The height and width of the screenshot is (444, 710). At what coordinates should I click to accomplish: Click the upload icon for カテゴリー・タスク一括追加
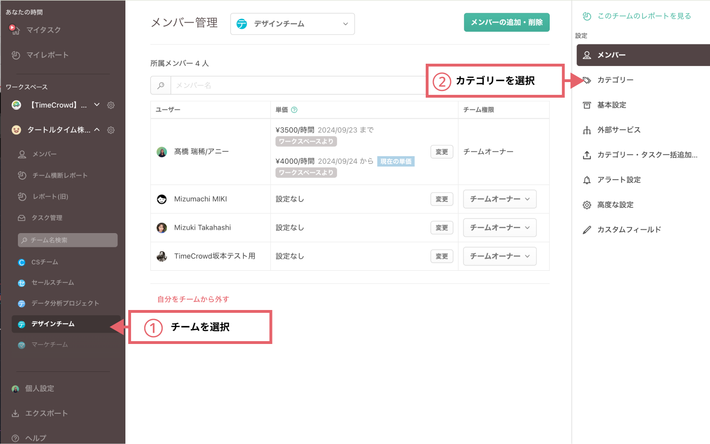click(587, 155)
